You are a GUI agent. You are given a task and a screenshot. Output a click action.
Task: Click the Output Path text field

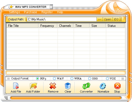(x=62, y=19)
